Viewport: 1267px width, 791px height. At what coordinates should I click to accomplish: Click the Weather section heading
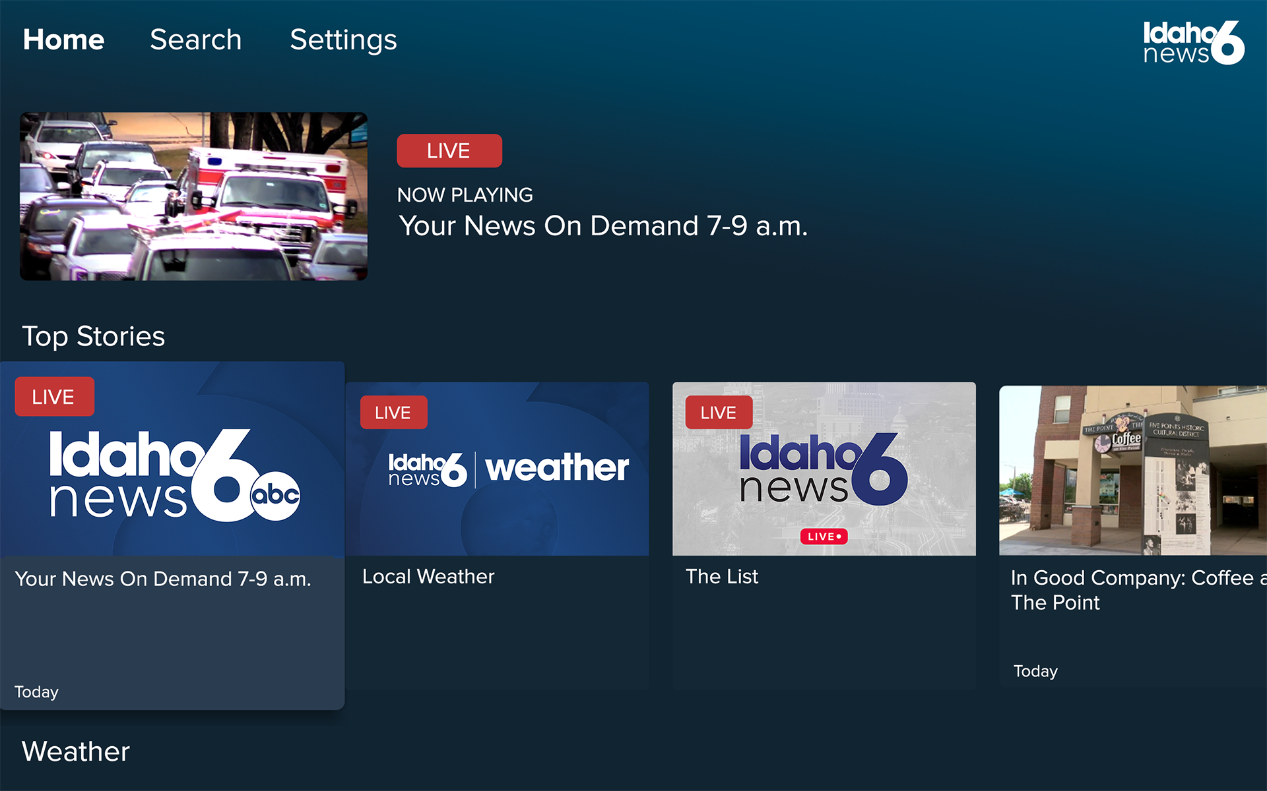pos(76,751)
